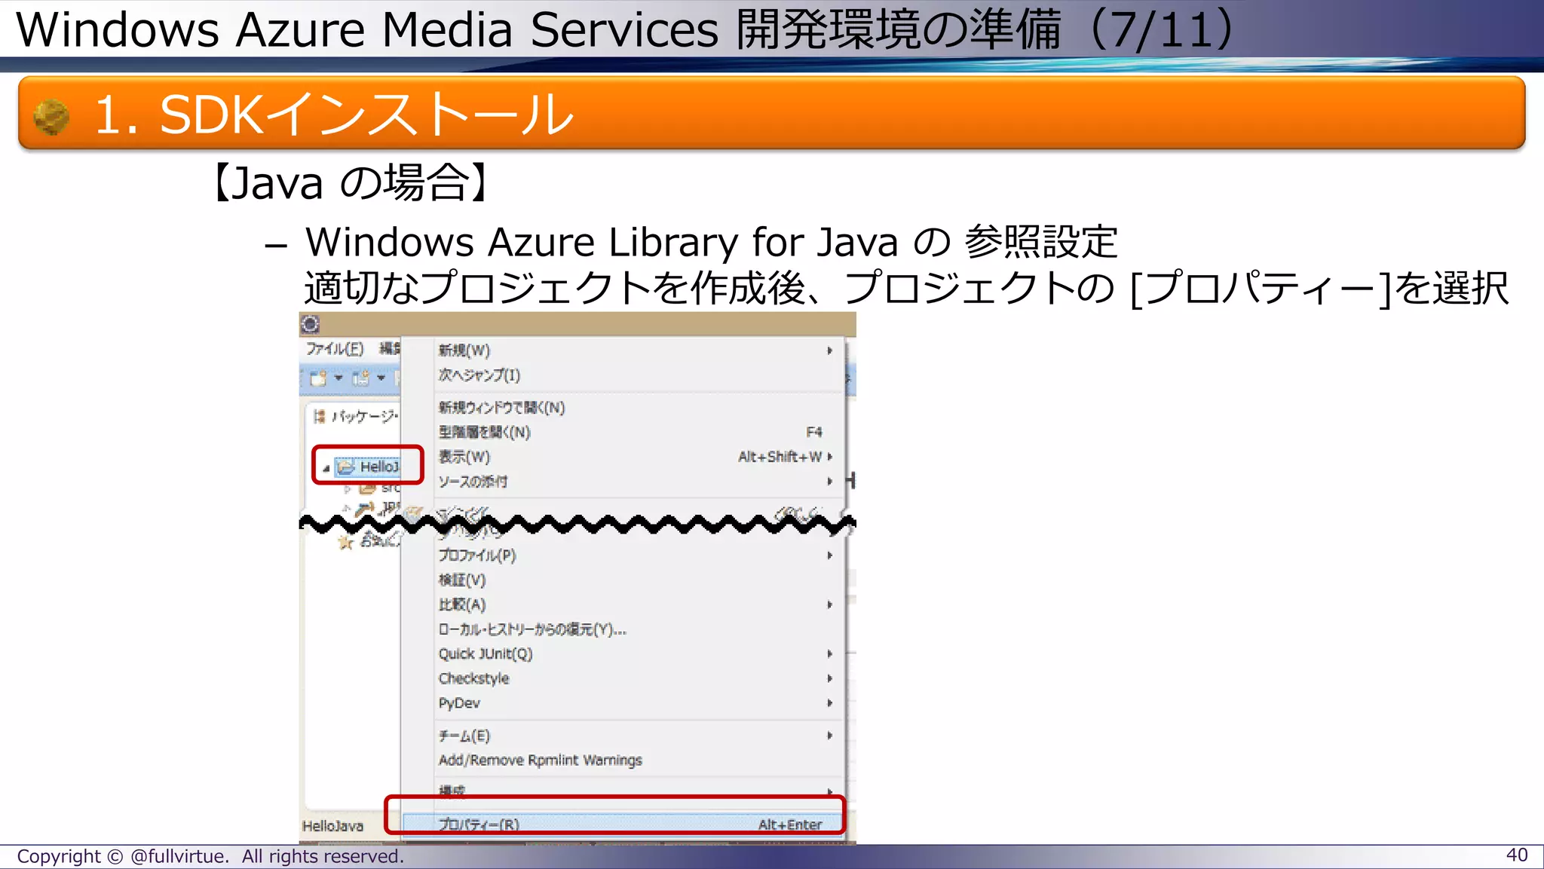Click the Alt+Enter shortcut label

click(790, 825)
